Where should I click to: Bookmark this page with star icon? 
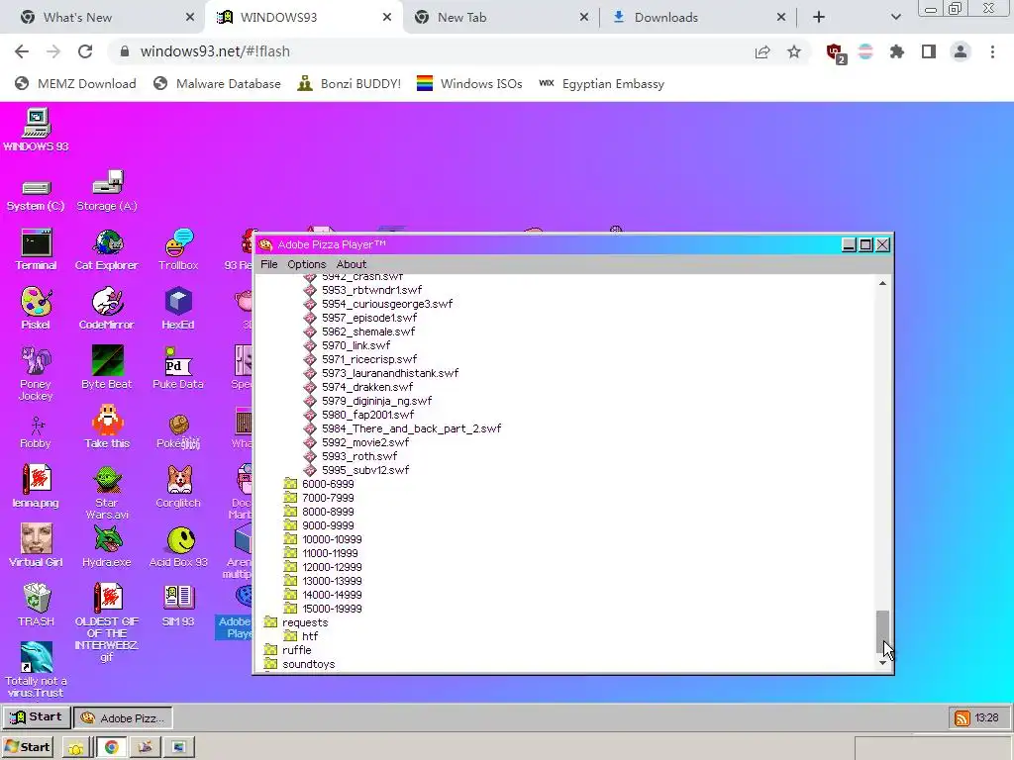tap(794, 51)
